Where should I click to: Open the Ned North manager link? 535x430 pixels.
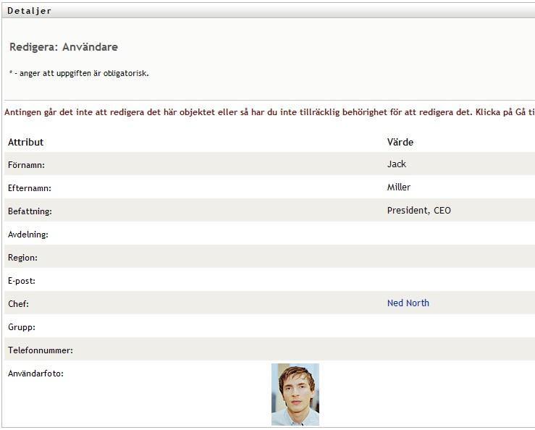coord(408,303)
